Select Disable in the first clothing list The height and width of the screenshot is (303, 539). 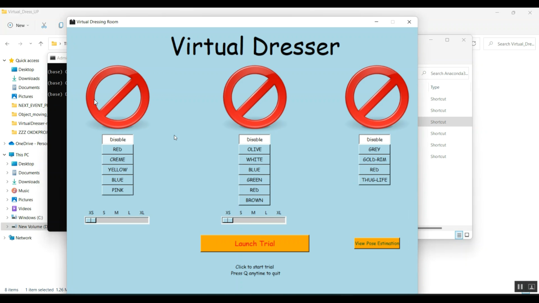pyautogui.click(x=118, y=139)
